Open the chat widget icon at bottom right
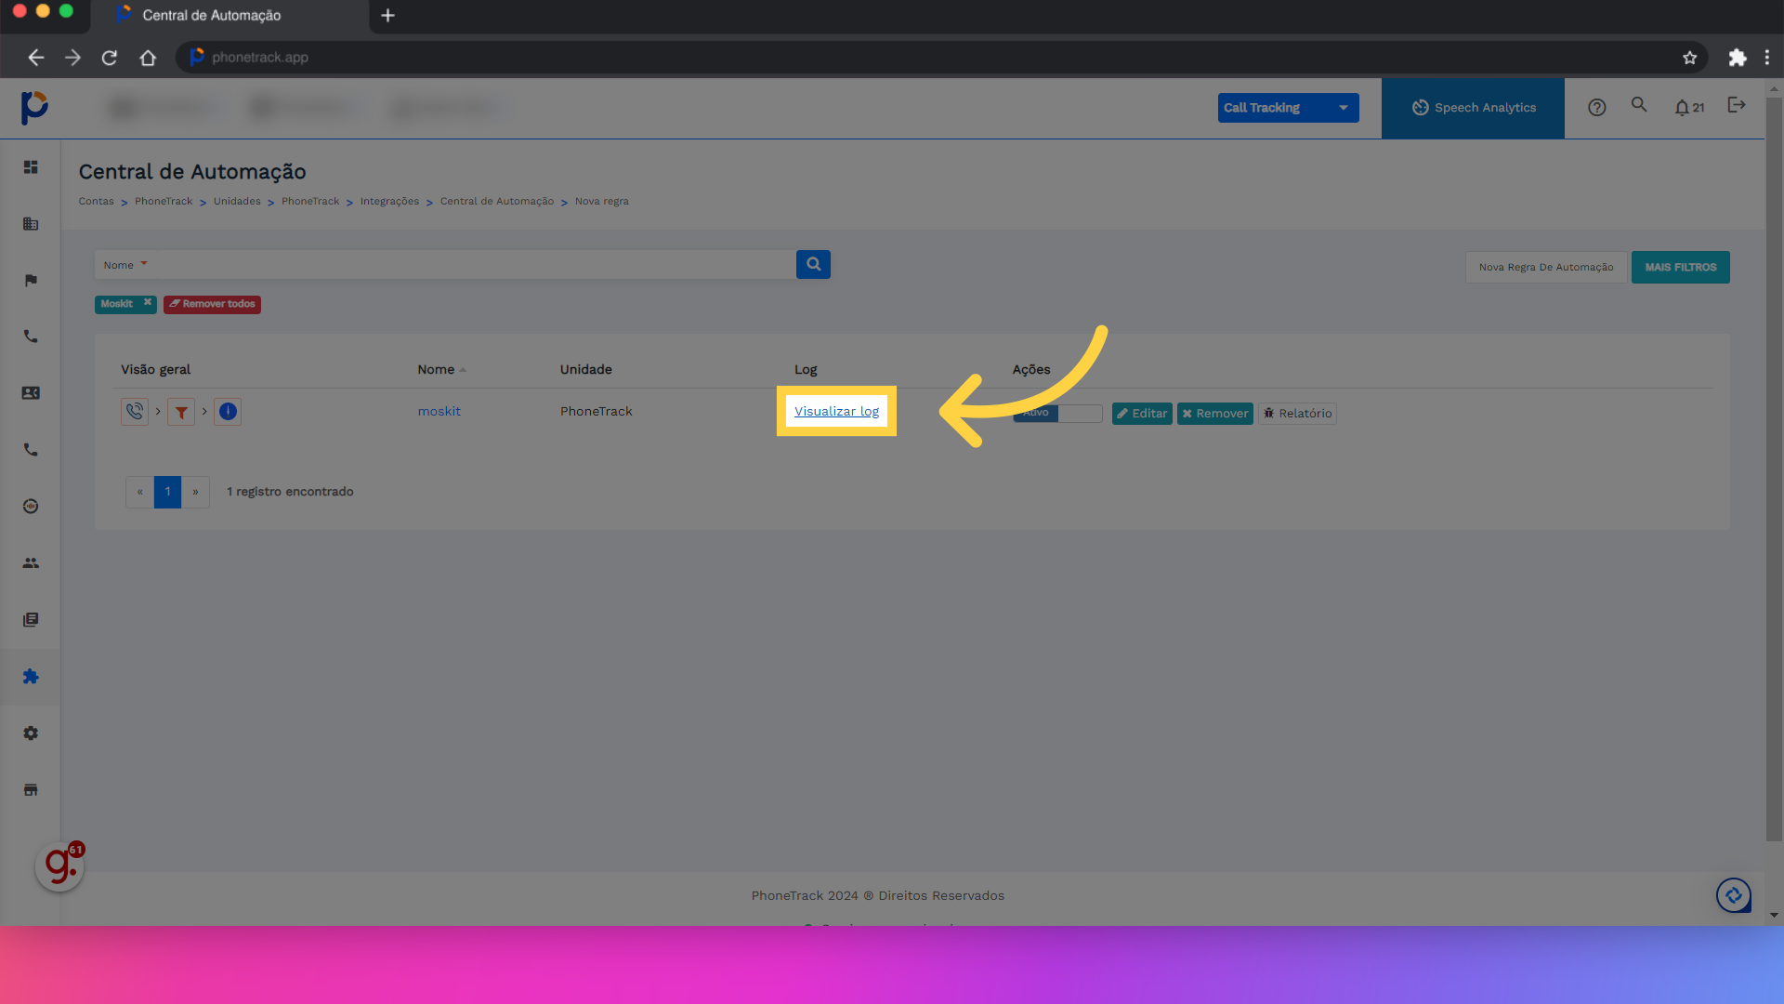This screenshot has height=1004, width=1784. [x=1734, y=896]
